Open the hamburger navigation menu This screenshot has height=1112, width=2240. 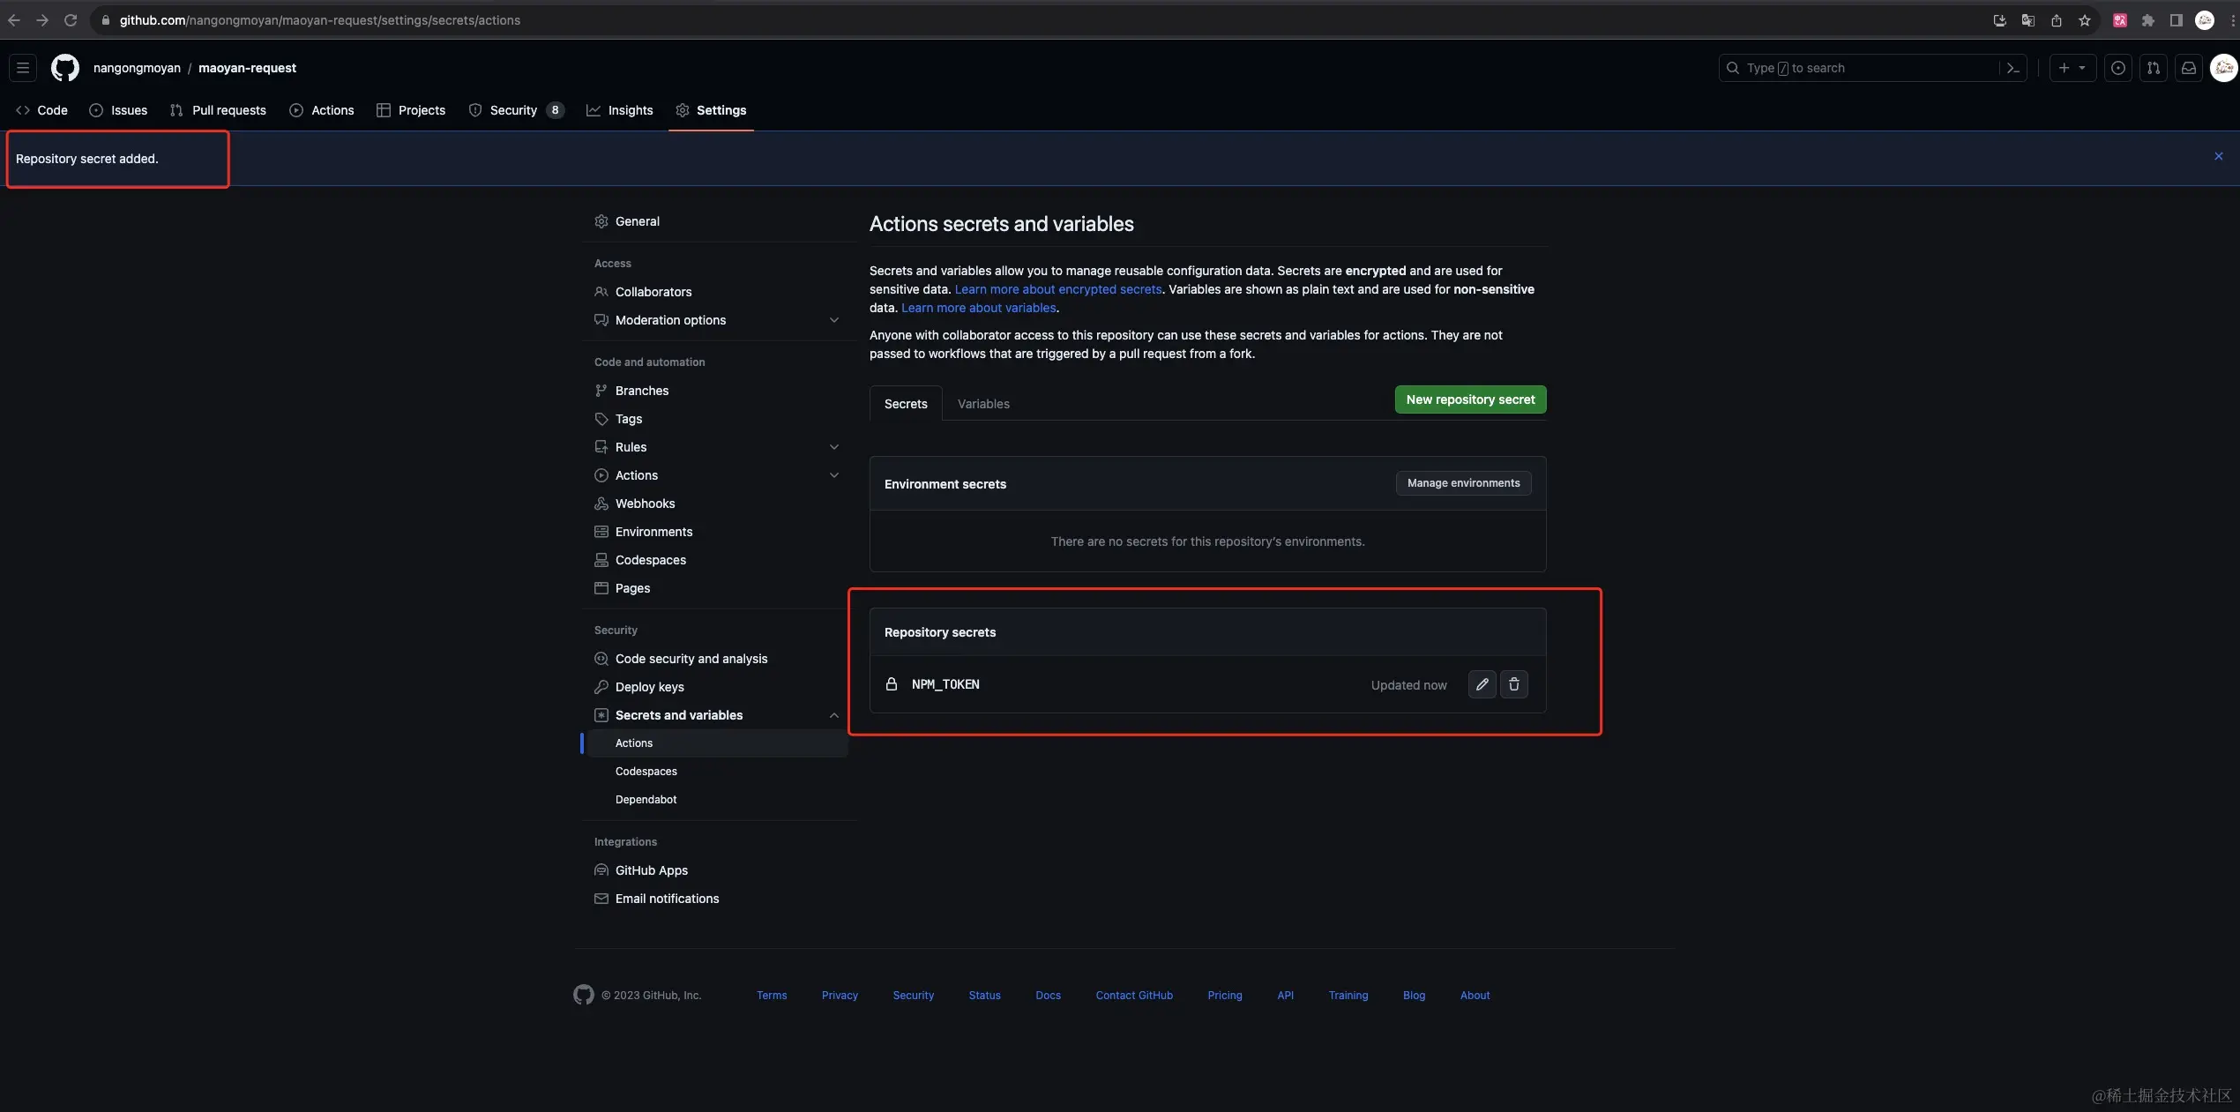[x=23, y=68]
